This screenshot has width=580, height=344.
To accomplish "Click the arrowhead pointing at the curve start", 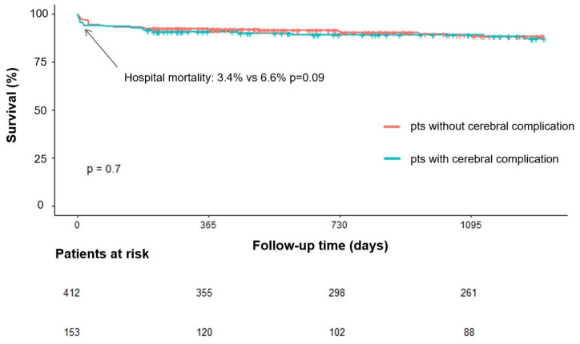I will pos(87,32).
